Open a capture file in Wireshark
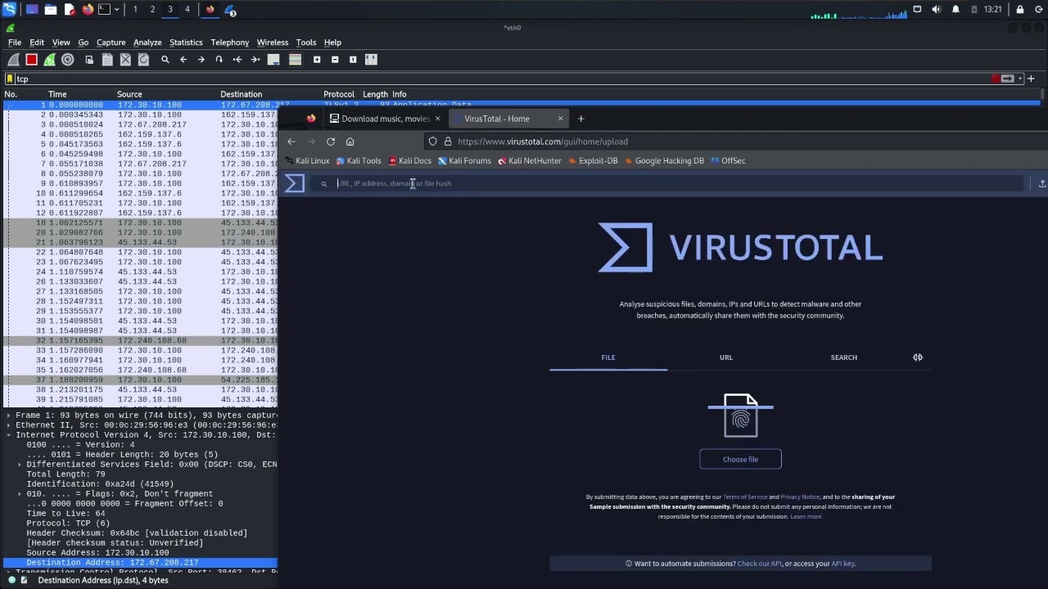 (89, 60)
